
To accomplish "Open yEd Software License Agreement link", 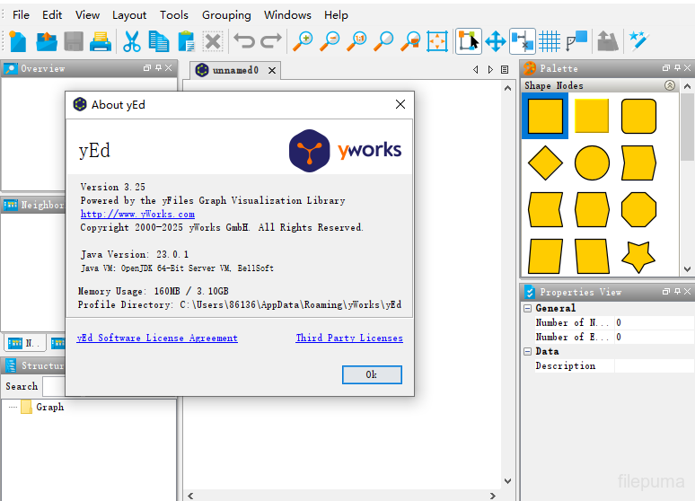I will point(157,338).
